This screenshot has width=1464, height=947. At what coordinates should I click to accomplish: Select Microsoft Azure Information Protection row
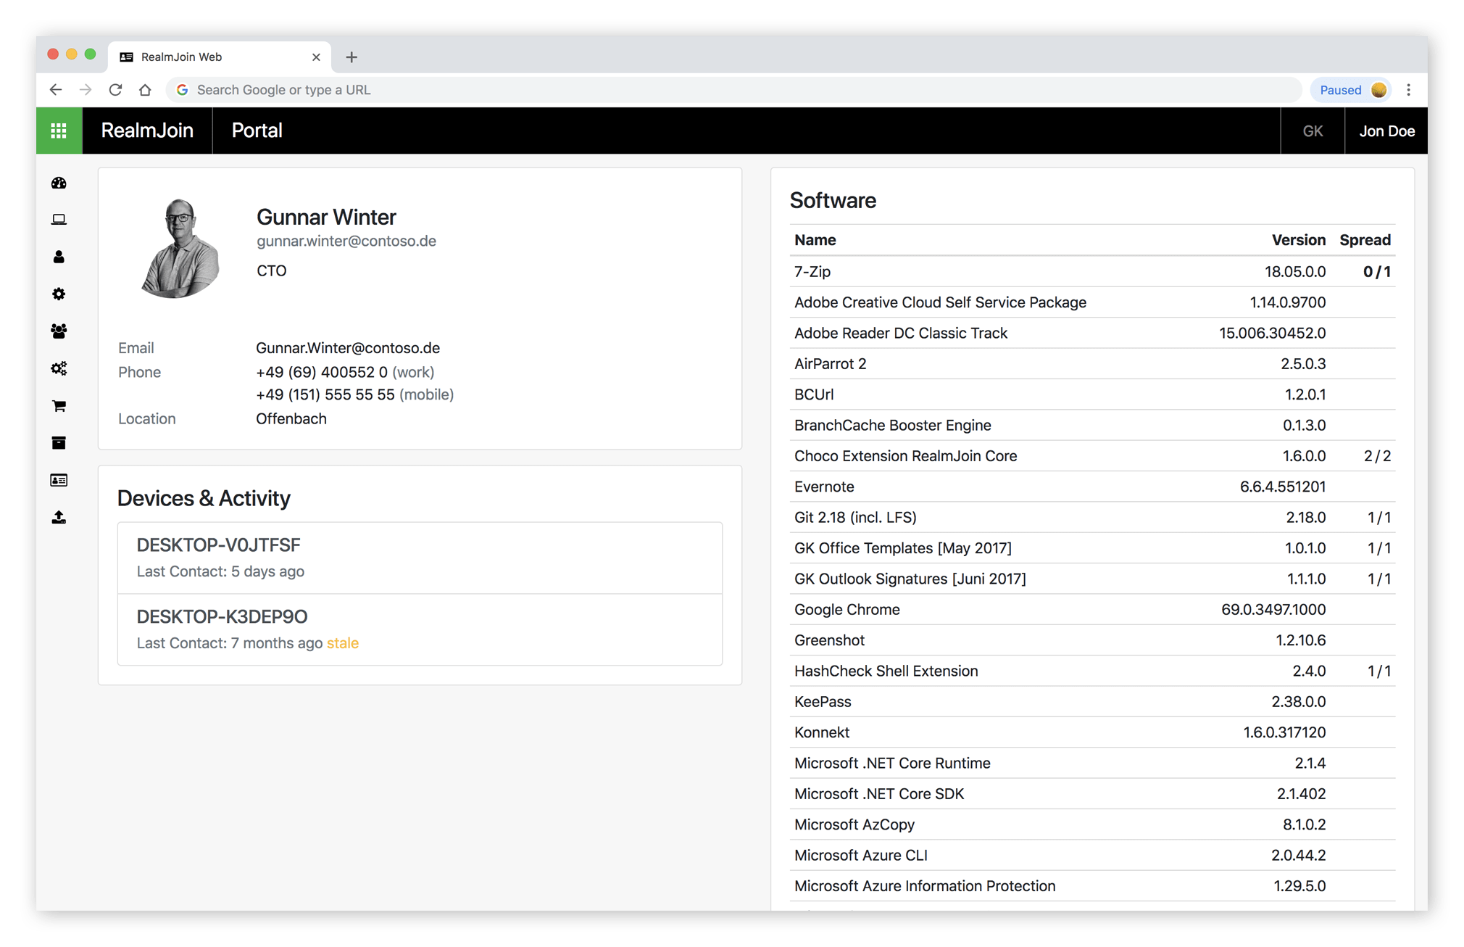click(x=1092, y=885)
